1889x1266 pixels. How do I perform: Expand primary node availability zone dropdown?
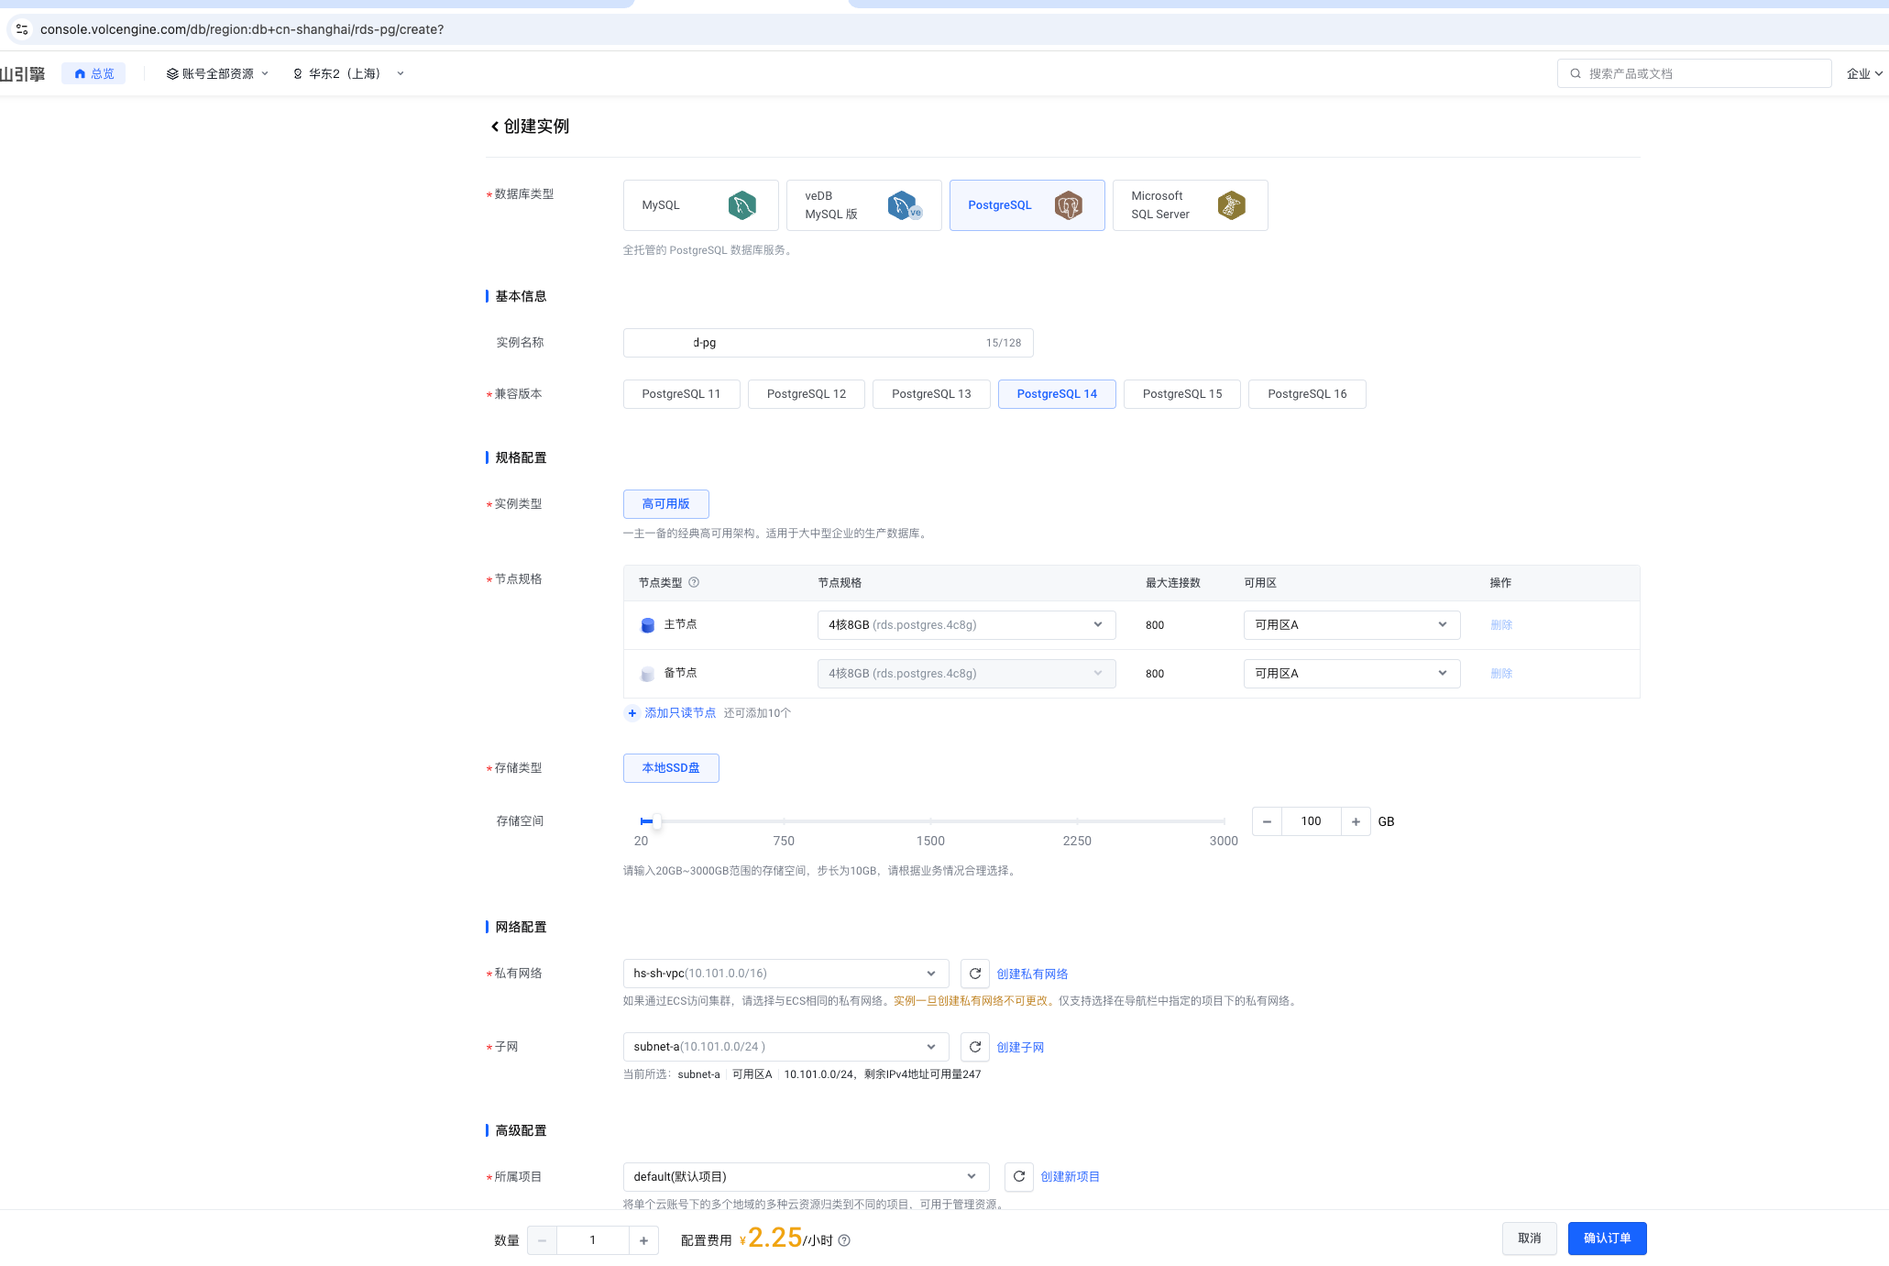pos(1351,625)
